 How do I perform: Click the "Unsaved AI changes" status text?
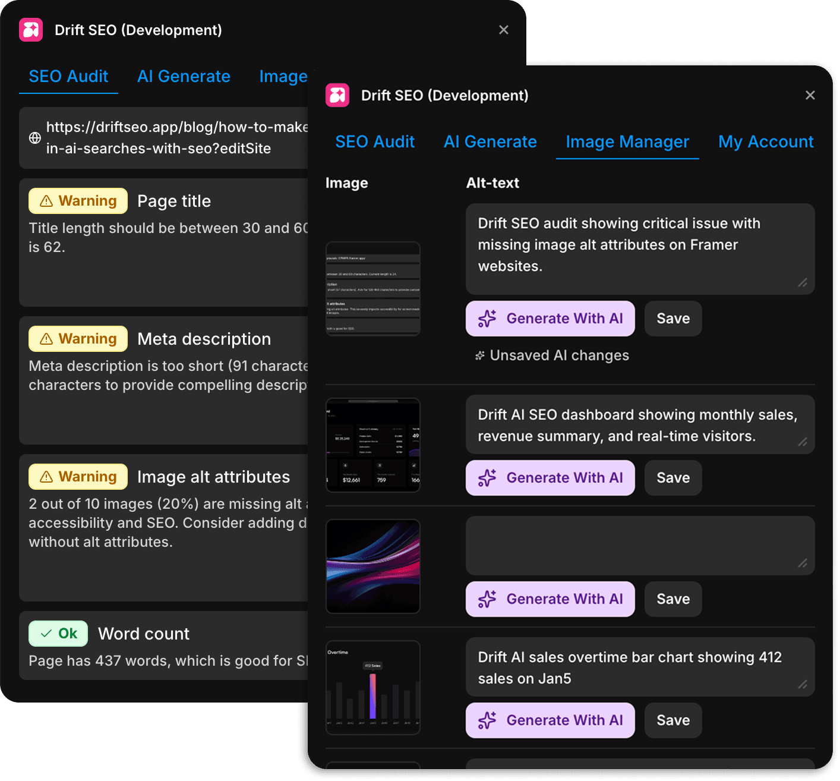point(560,355)
